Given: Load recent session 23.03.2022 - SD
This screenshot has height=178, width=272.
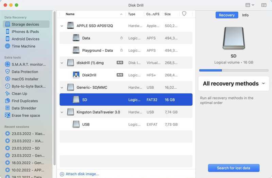Looking at the screenshot, I should (22, 148).
